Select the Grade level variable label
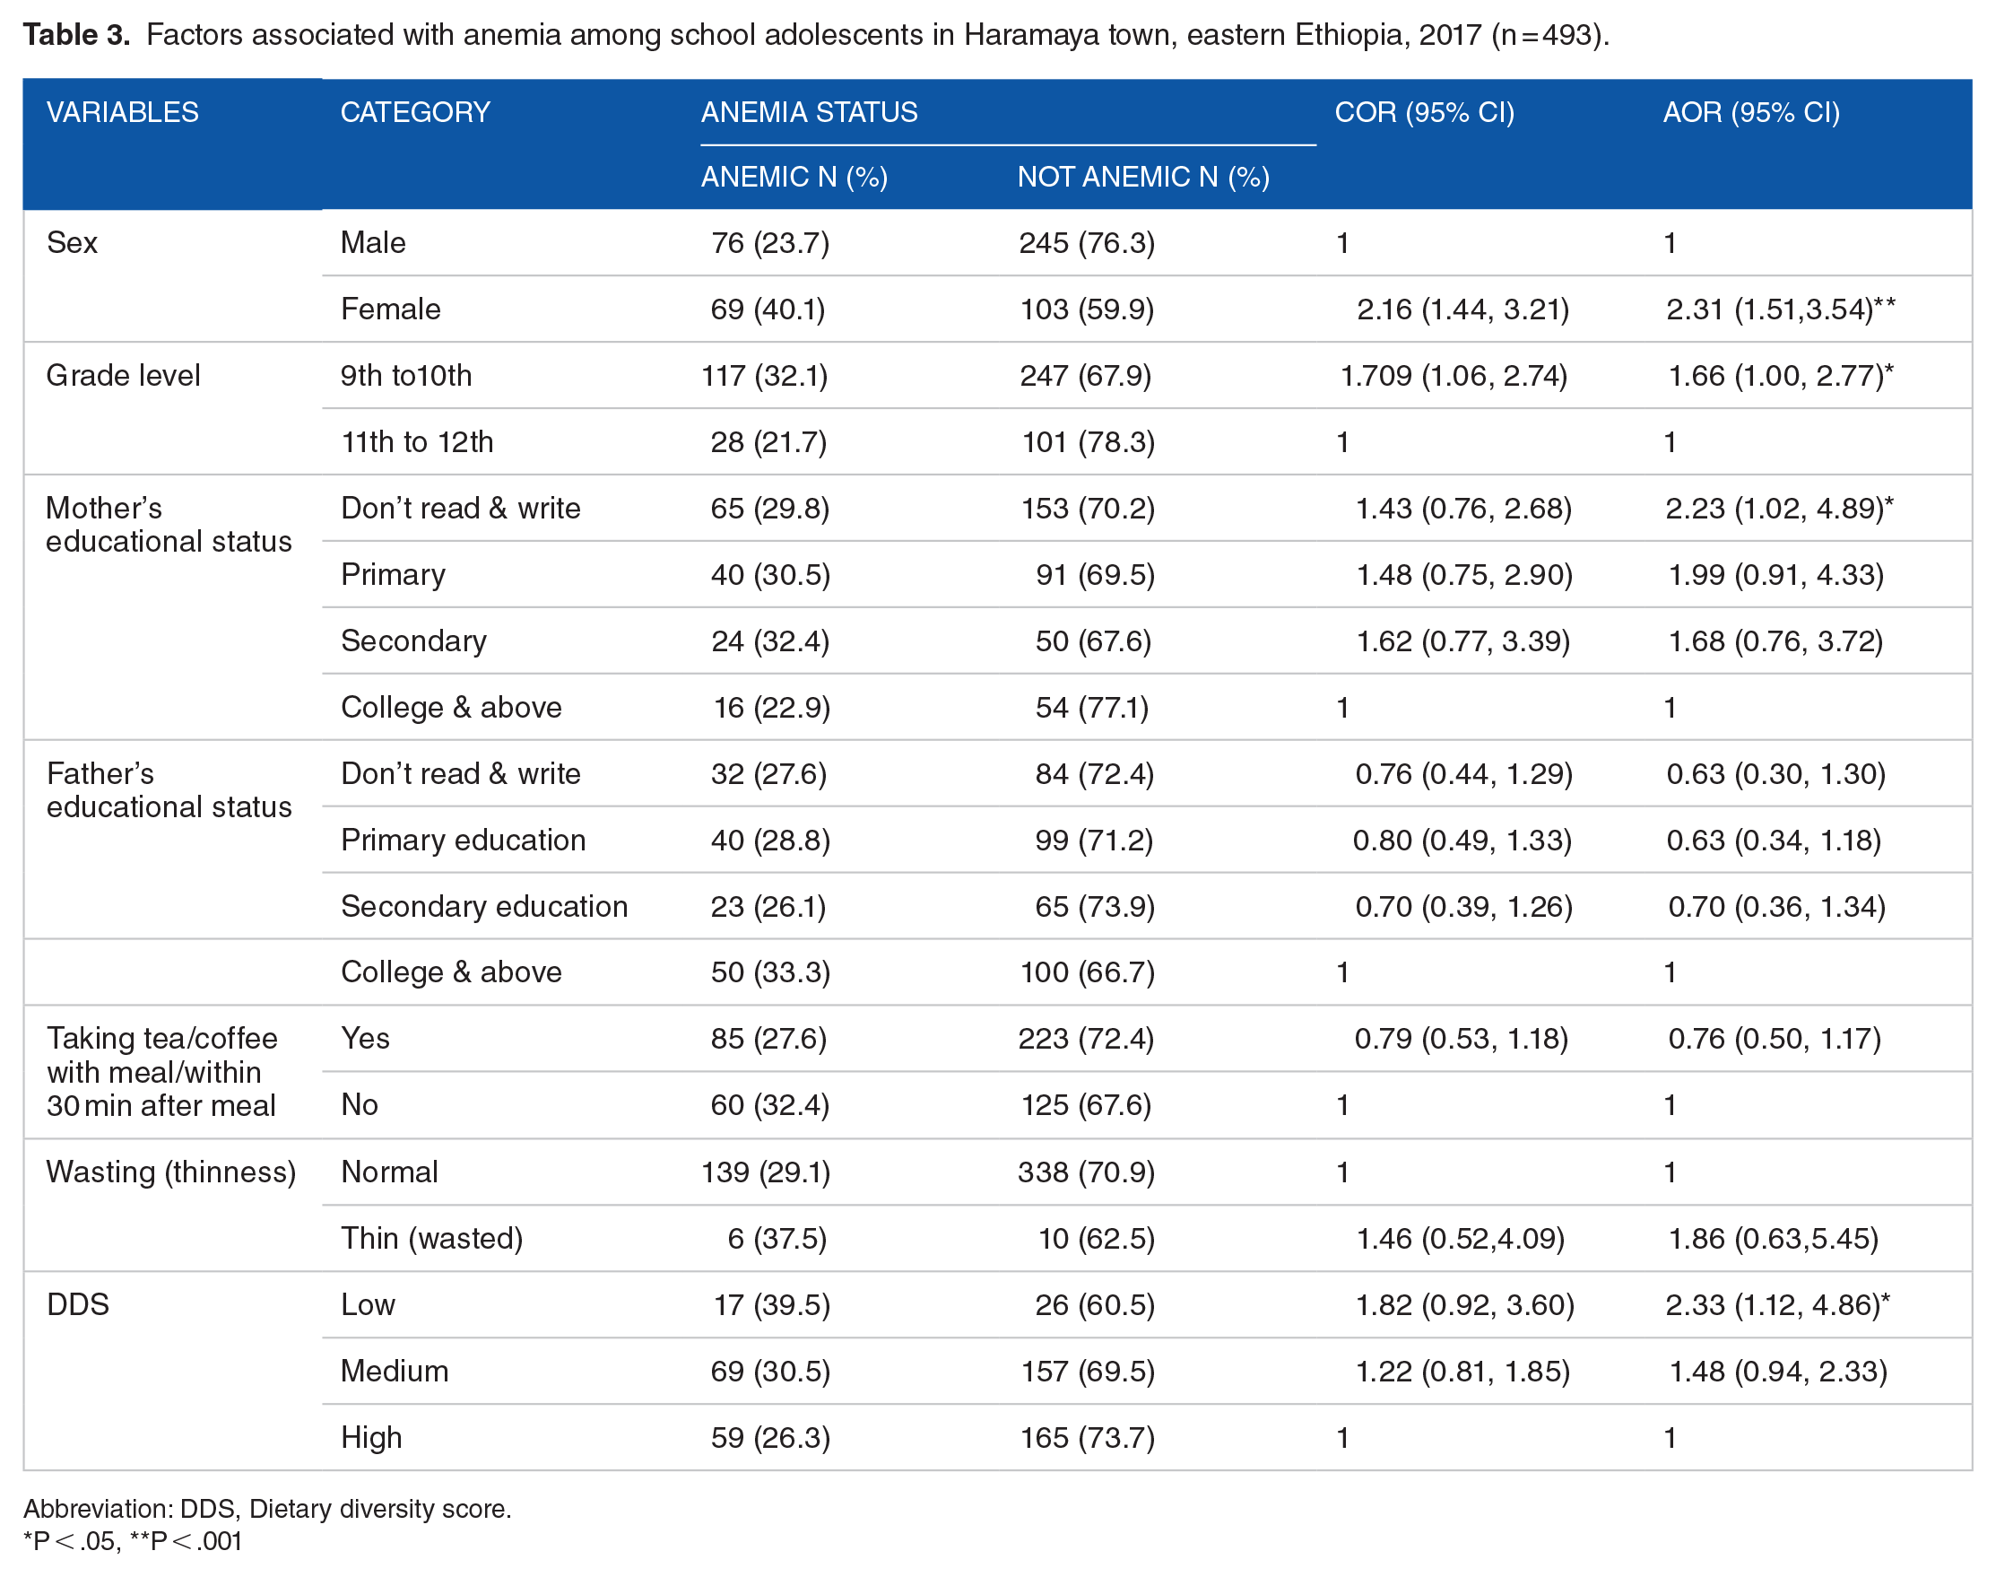The image size is (1996, 1577). 123,376
